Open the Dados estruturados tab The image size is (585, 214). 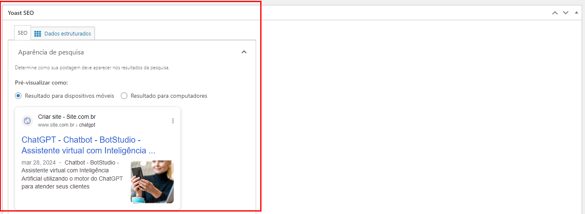[63, 33]
